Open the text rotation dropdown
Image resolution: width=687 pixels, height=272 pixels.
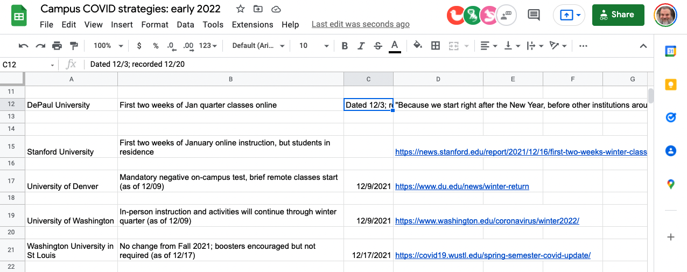[x=558, y=46]
